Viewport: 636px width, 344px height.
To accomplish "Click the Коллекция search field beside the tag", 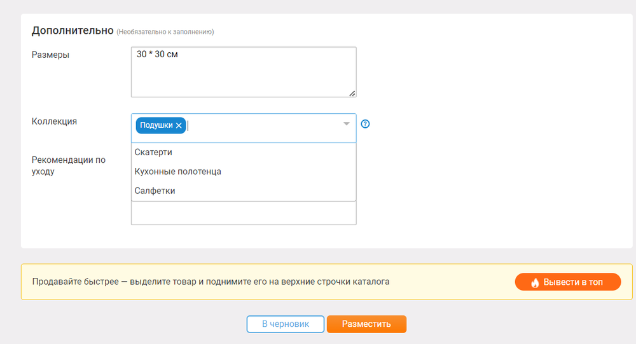I will point(264,126).
